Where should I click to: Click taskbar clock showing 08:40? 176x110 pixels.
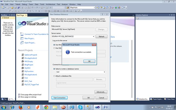point(169,107)
